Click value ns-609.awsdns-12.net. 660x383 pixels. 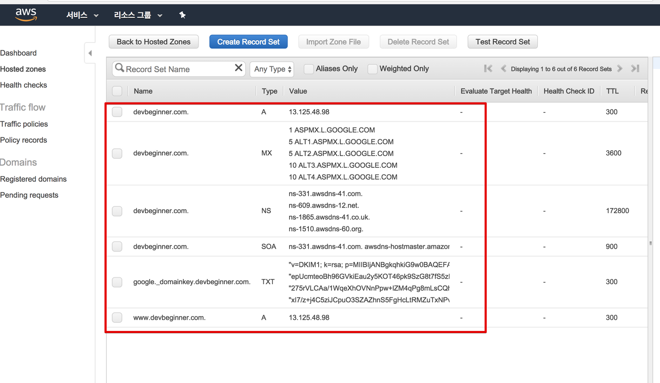point(324,205)
